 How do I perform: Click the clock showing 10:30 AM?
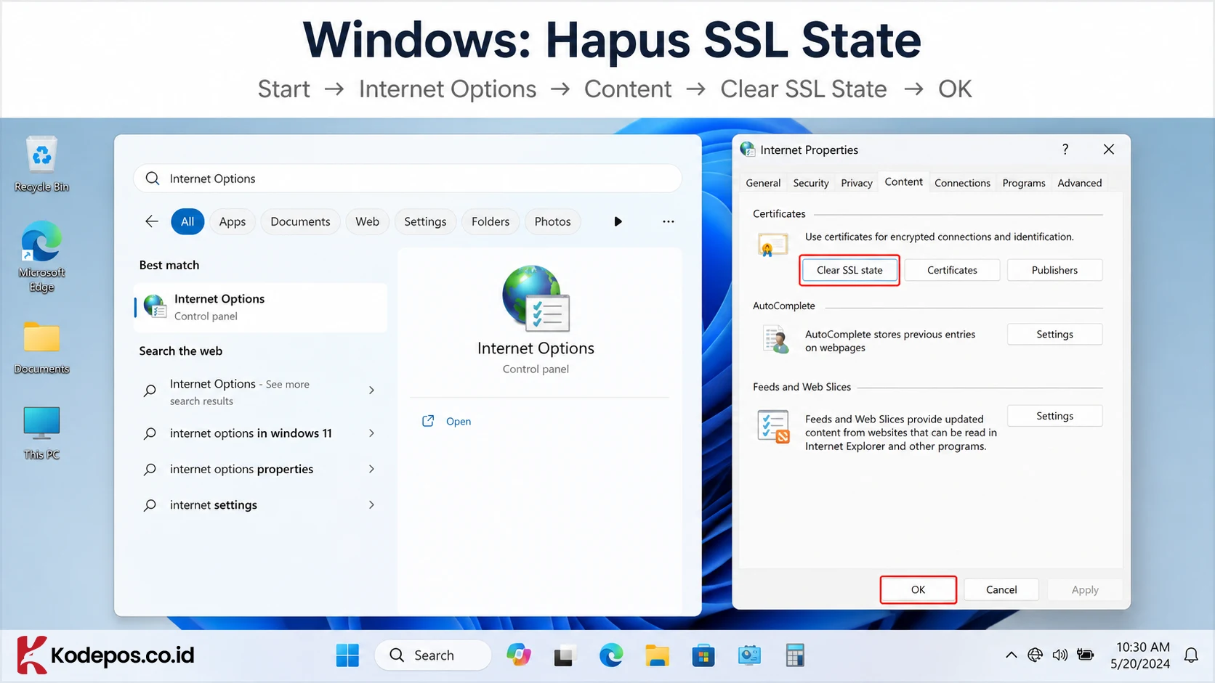[1139, 655]
